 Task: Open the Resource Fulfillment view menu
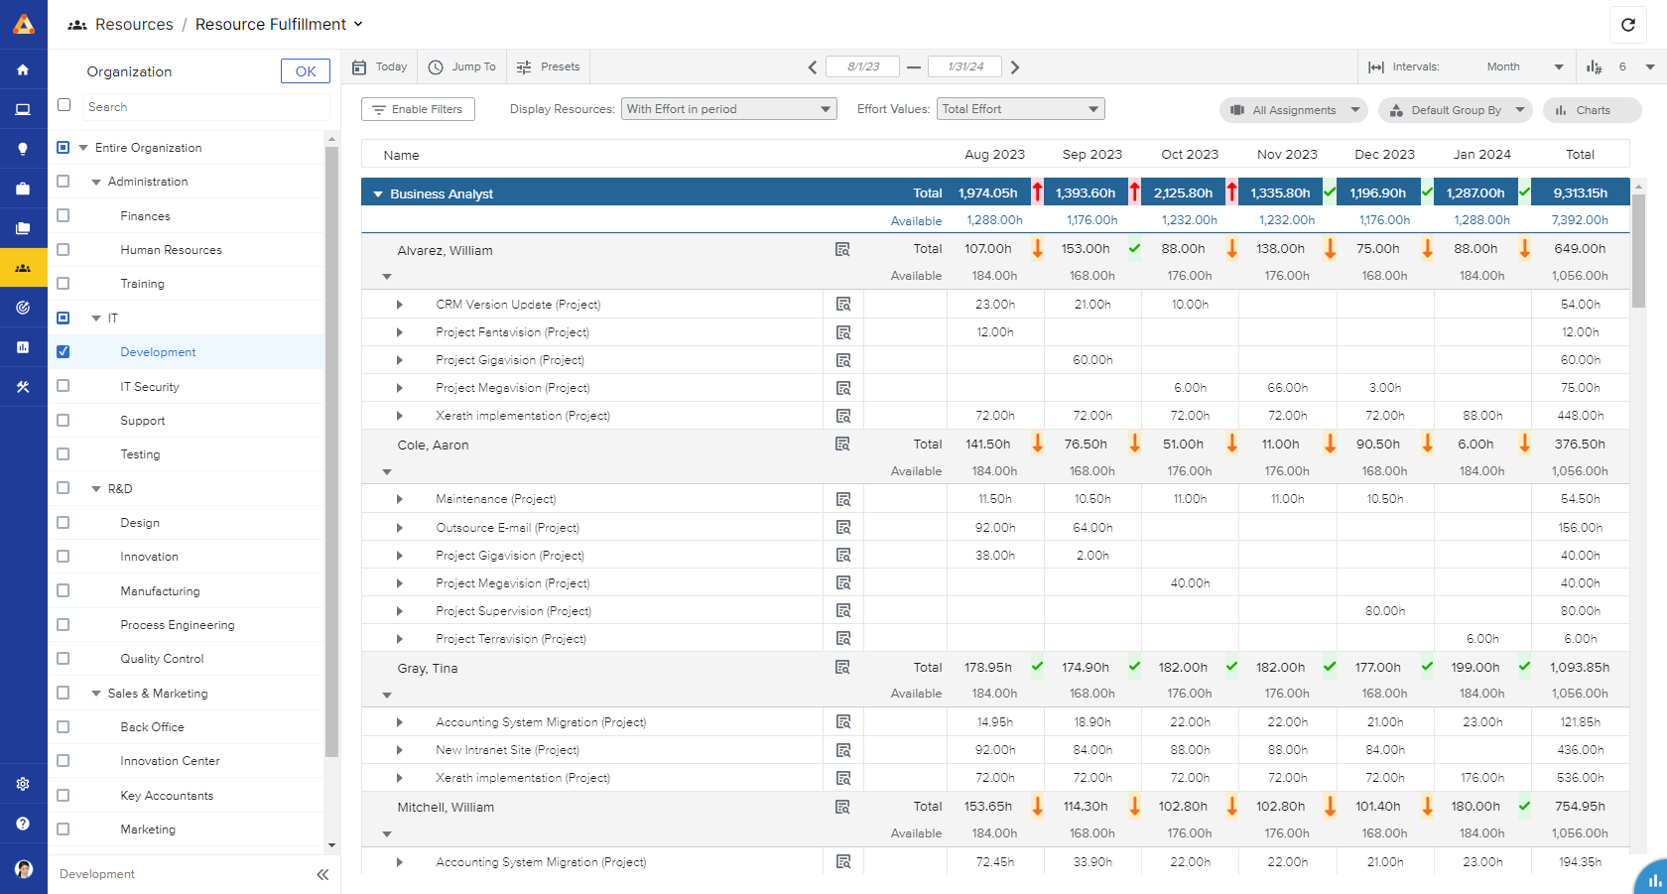pos(359,24)
